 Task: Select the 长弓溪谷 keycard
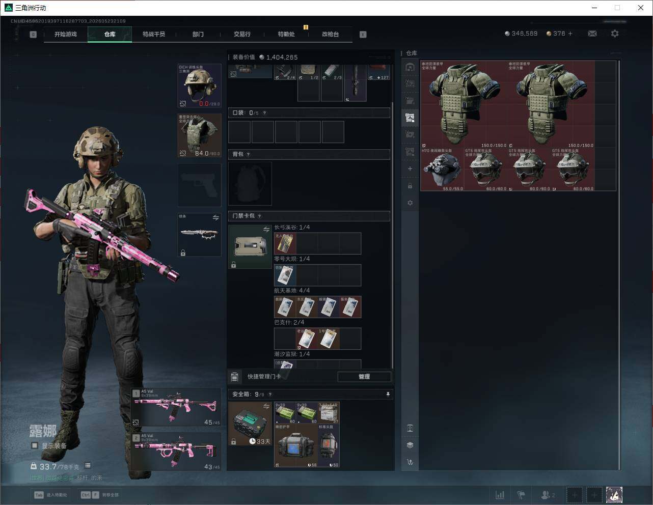click(285, 243)
